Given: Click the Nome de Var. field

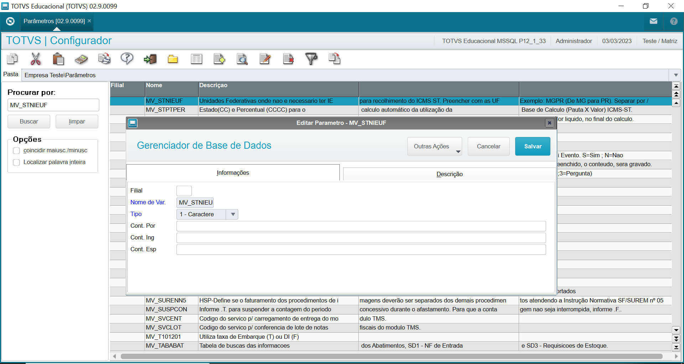Looking at the screenshot, I should click(x=195, y=202).
